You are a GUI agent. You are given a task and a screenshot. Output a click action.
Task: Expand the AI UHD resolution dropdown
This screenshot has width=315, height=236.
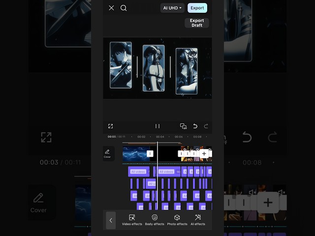(172, 8)
